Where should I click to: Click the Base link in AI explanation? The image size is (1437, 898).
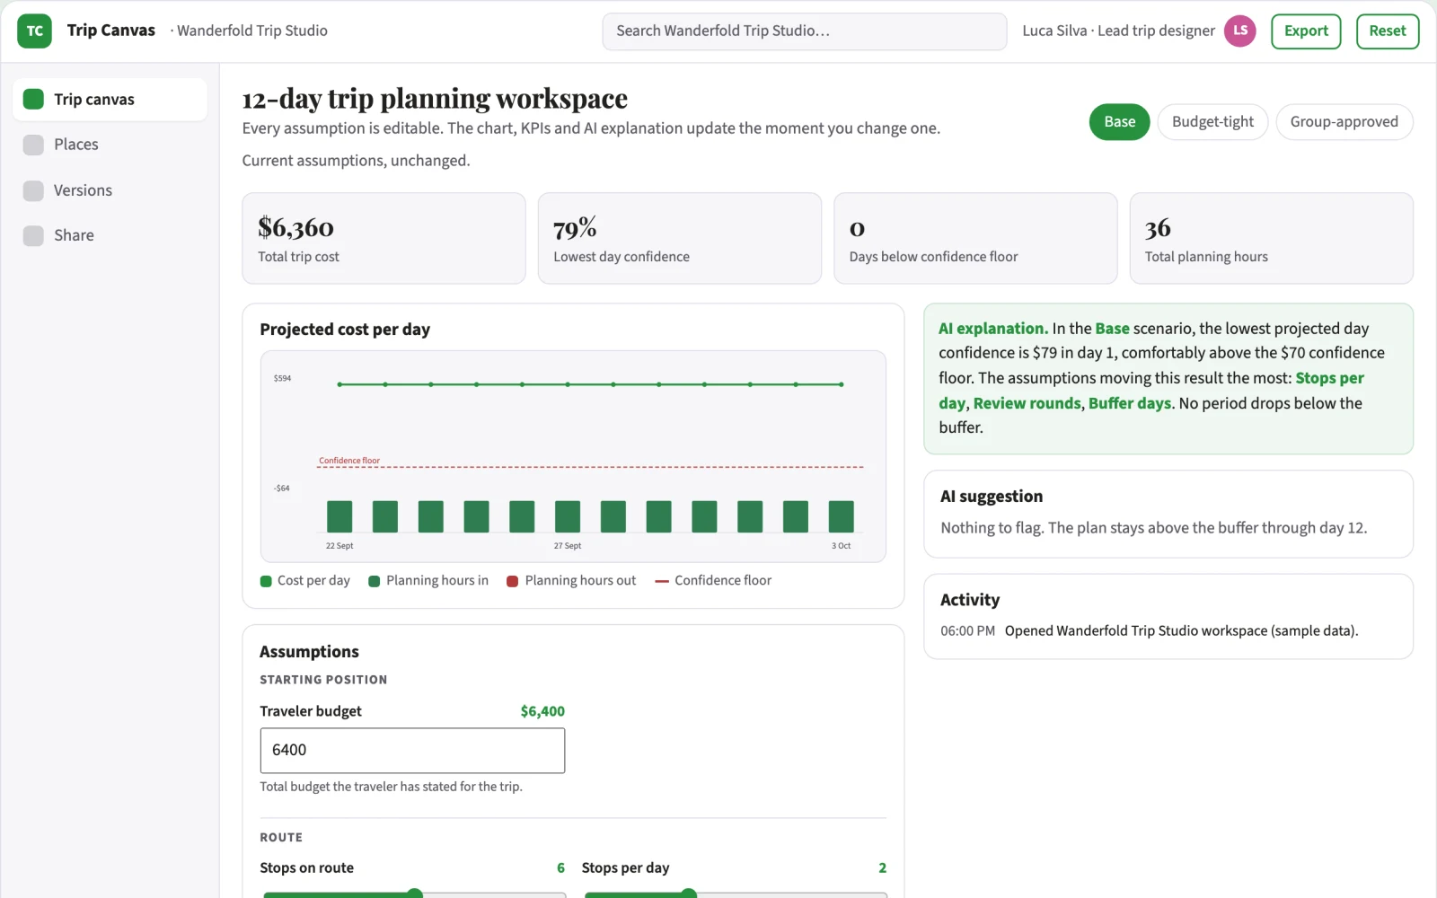[x=1112, y=329]
